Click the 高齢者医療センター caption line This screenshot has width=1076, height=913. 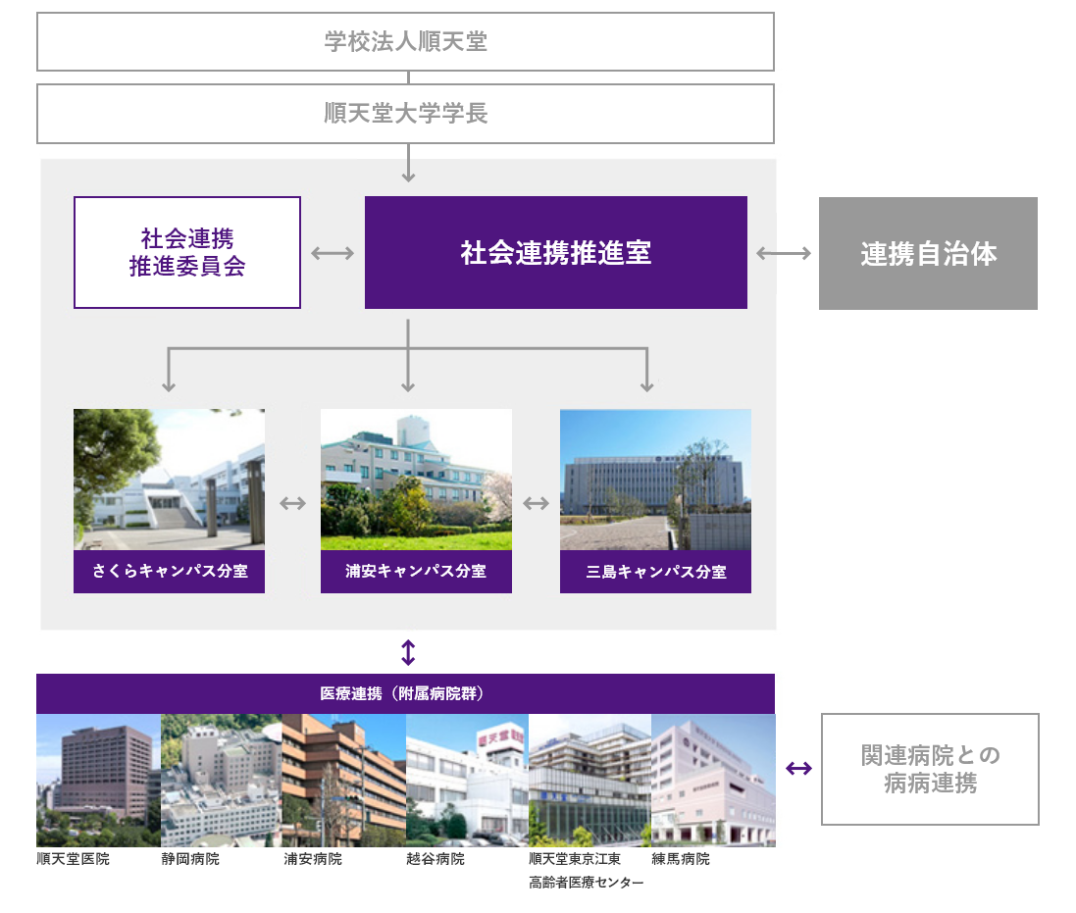587,883
